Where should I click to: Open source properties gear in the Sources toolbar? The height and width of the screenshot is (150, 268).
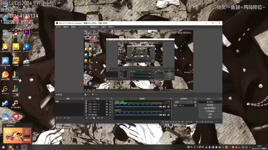[94, 118]
